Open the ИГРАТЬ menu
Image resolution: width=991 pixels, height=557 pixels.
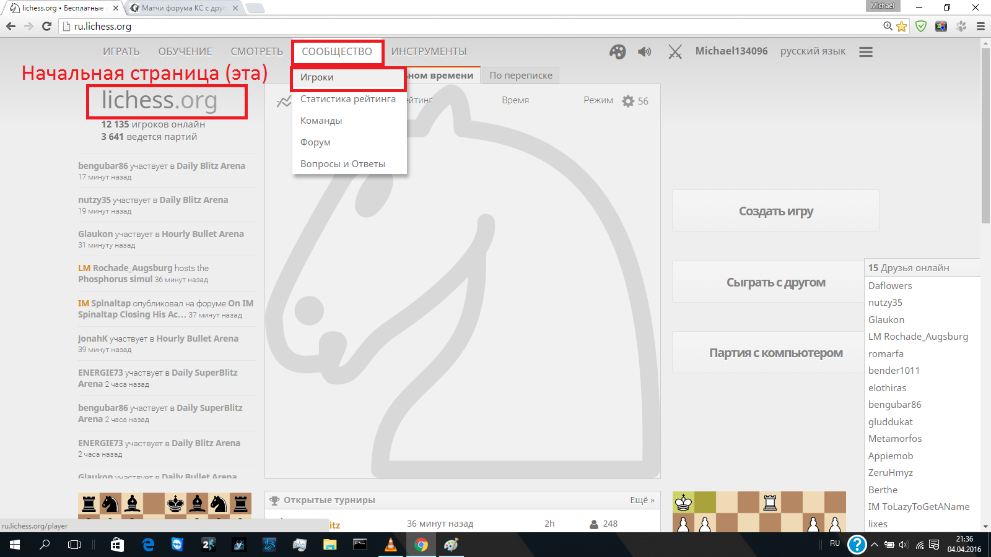coord(121,51)
